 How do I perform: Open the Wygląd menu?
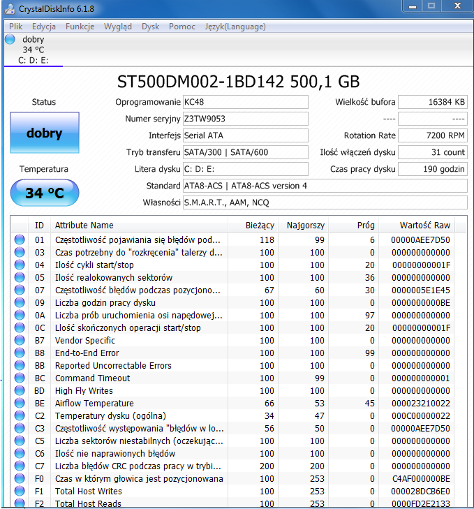(118, 27)
